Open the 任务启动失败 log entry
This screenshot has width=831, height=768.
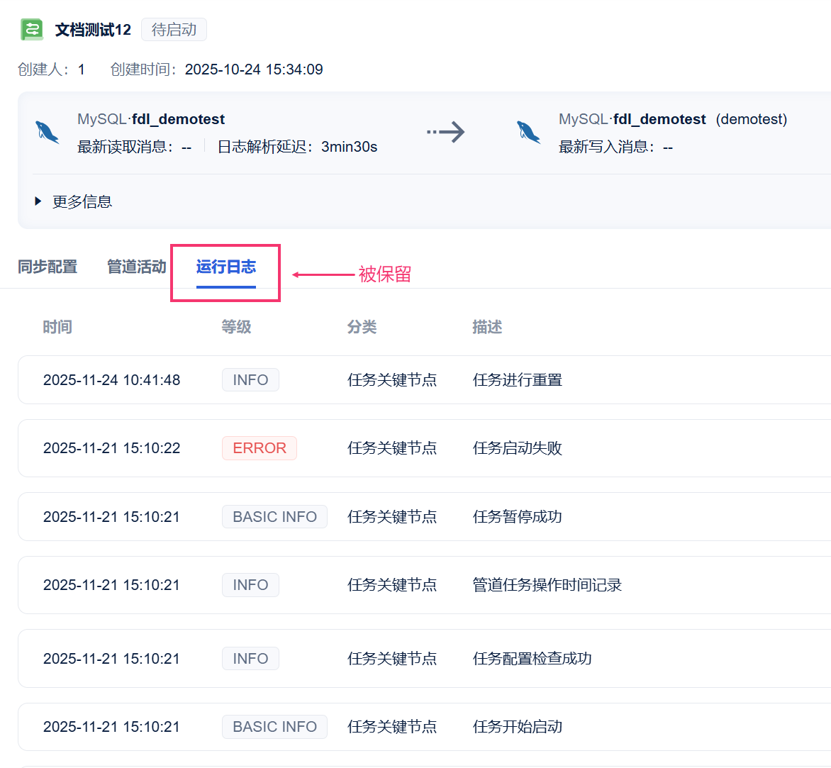517,448
